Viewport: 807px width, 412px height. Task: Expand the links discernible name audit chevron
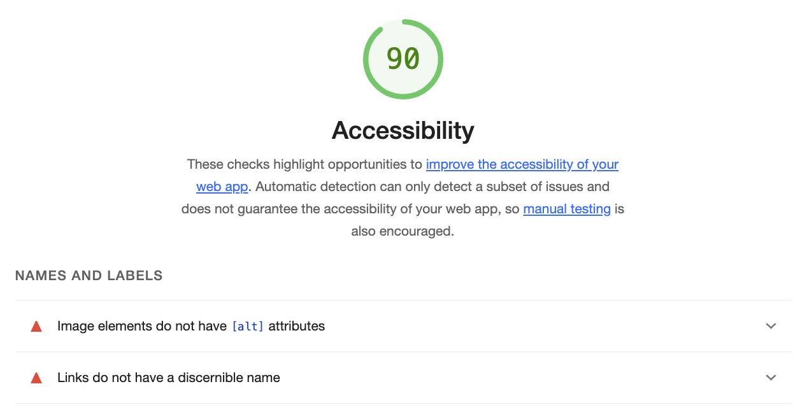(771, 378)
